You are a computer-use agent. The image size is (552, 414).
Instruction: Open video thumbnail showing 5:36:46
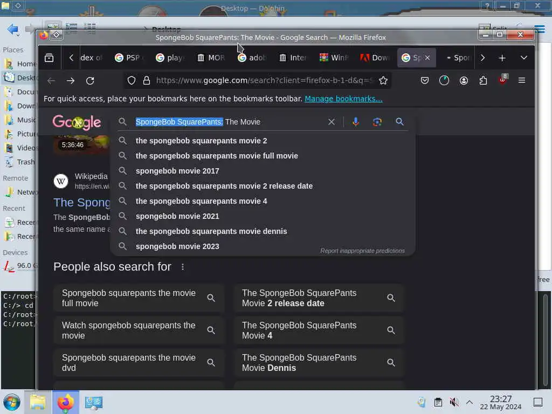point(82,144)
